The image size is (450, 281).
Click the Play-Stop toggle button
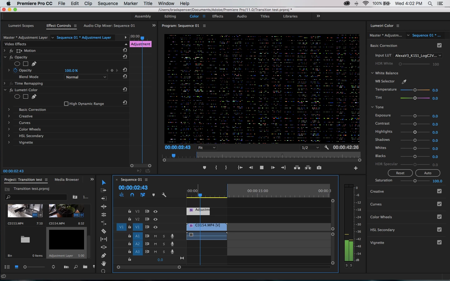(x=262, y=168)
